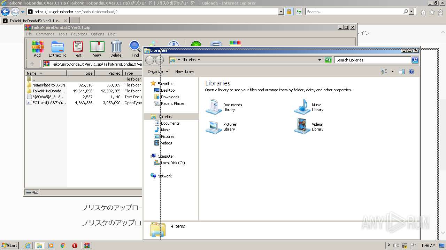
Task: Click the Extract To icon in WinRAR
Action: click(57, 49)
